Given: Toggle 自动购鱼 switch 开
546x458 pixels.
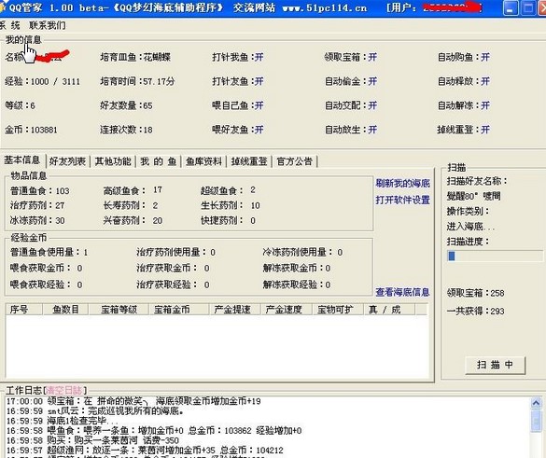Looking at the screenshot, I should [485, 57].
